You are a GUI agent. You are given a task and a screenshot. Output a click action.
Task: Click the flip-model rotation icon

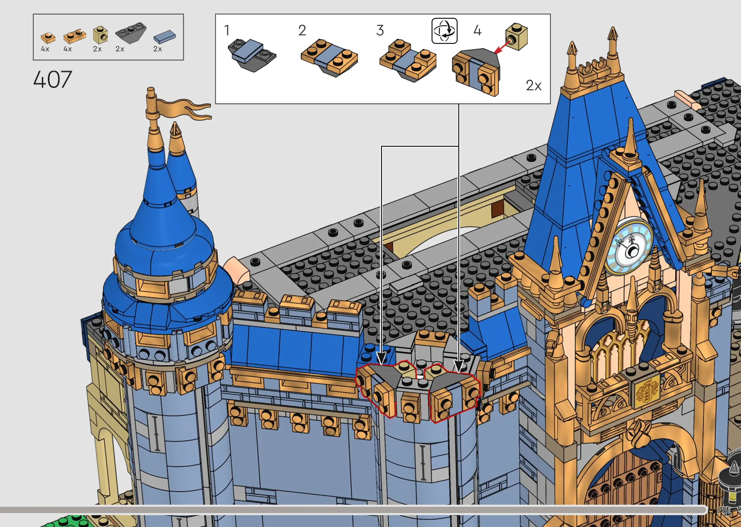[x=444, y=31]
